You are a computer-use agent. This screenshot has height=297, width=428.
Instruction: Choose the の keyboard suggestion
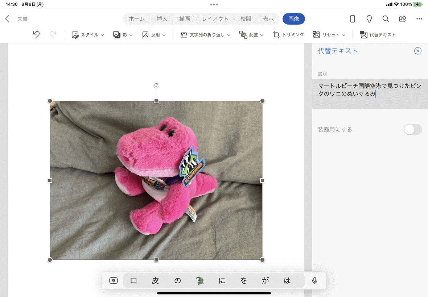pyautogui.click(x=177, y=281)
